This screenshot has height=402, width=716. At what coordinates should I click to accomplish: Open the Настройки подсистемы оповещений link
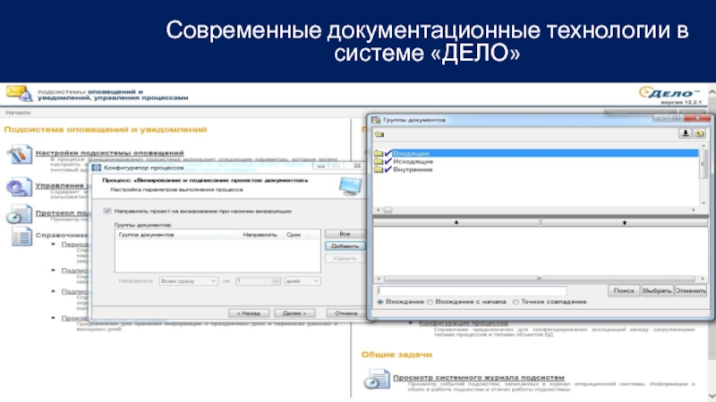[109, 153]
